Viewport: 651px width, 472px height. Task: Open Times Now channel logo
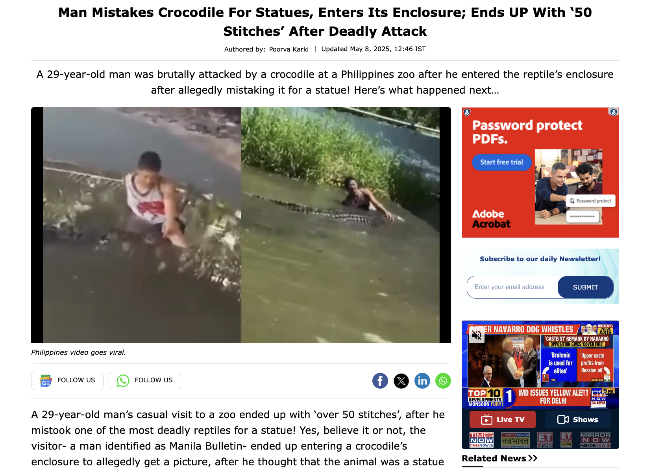click(481, 440)
